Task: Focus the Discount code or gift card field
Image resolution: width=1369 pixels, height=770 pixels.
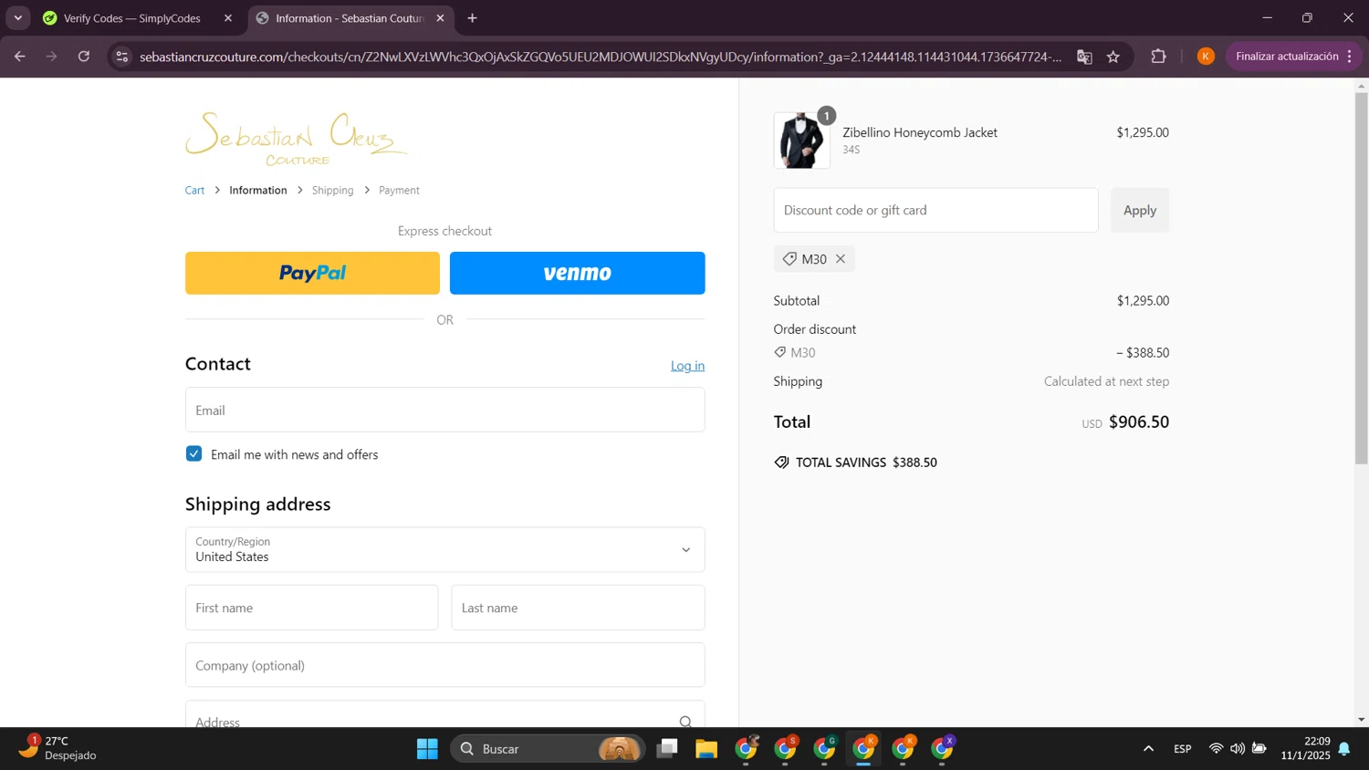Action: [935, 210]
